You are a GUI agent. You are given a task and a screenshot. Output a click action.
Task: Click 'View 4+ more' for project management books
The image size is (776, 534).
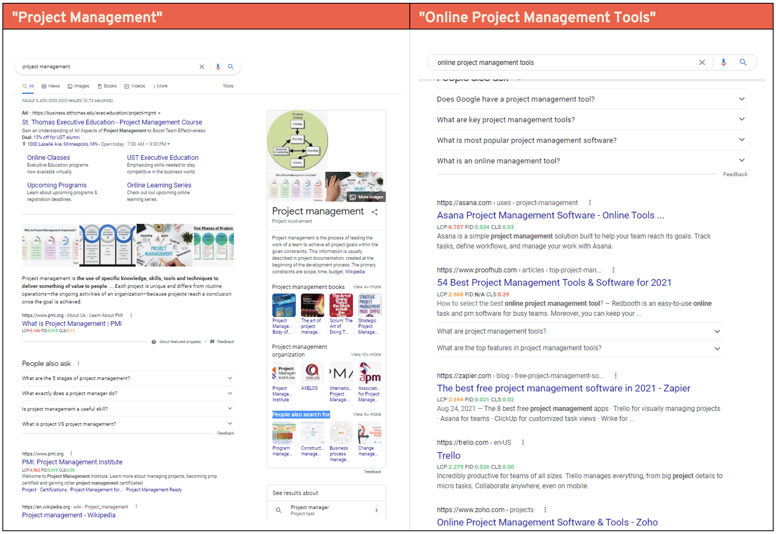click(x=367, y=287)
